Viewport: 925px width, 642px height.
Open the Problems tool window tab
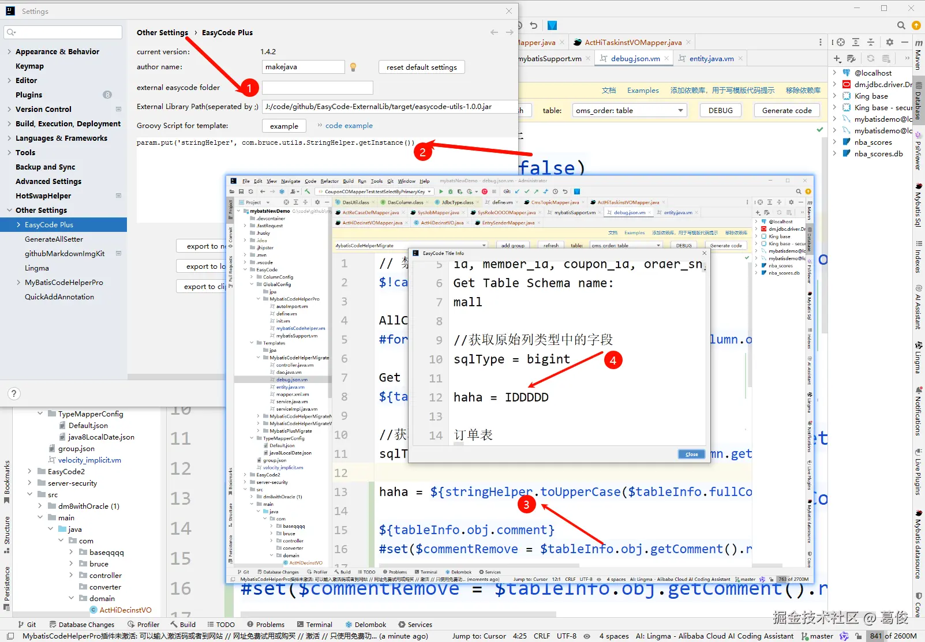[x=265, y=625]
